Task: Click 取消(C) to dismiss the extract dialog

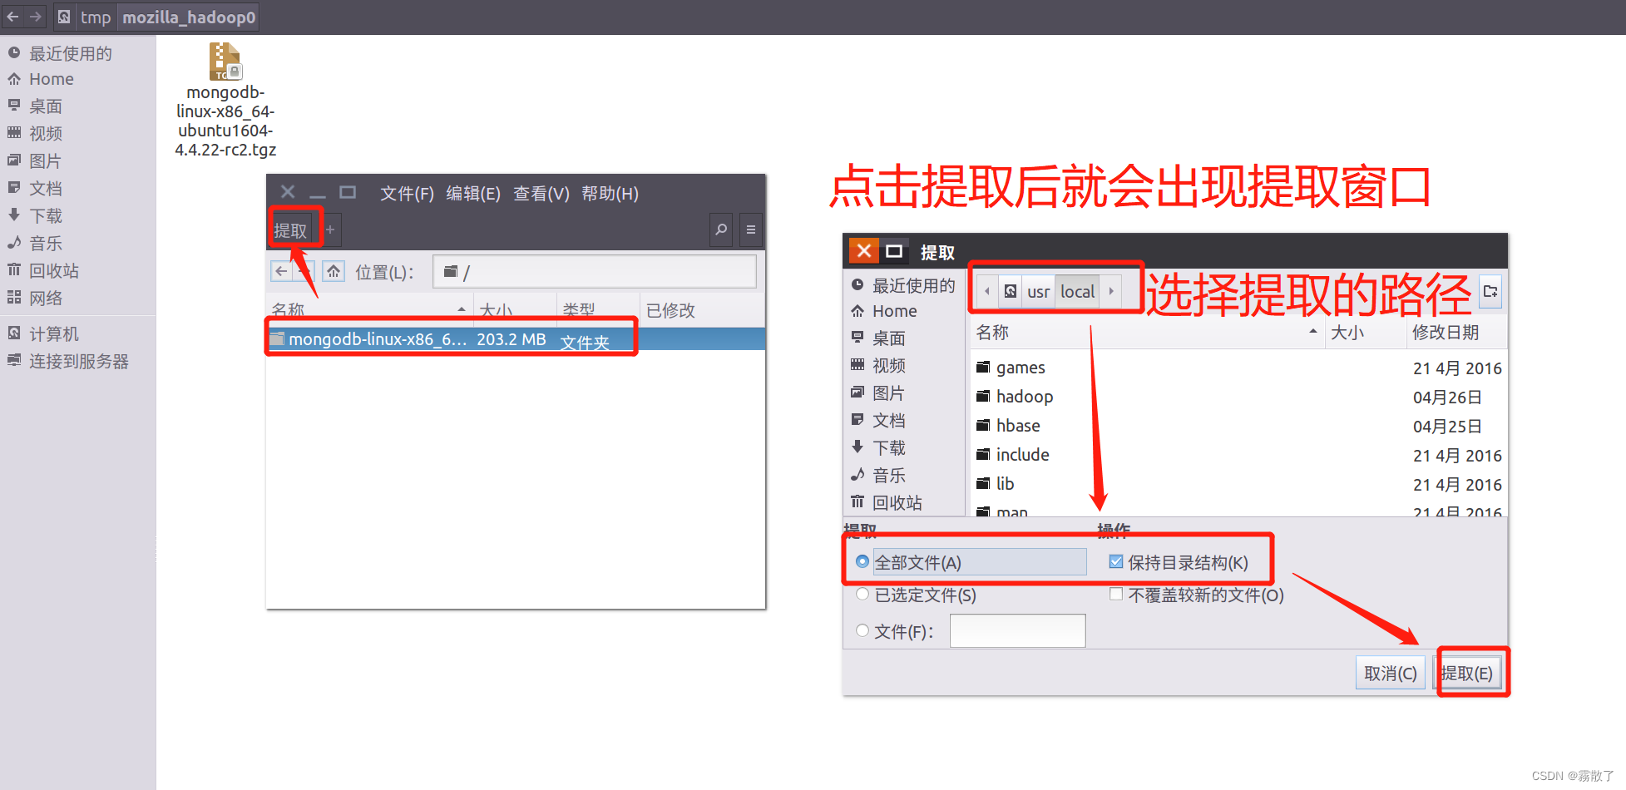Action: (x=1390, y=672)
